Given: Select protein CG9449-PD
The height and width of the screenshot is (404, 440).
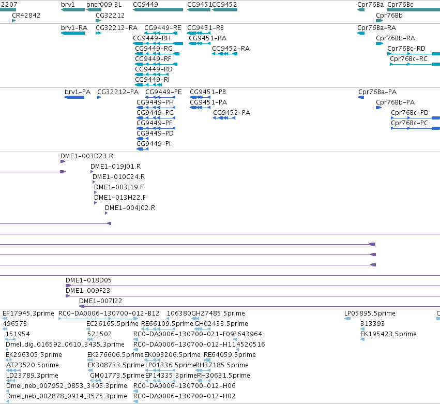Looking at the screenshot, I should pos(155,133).
